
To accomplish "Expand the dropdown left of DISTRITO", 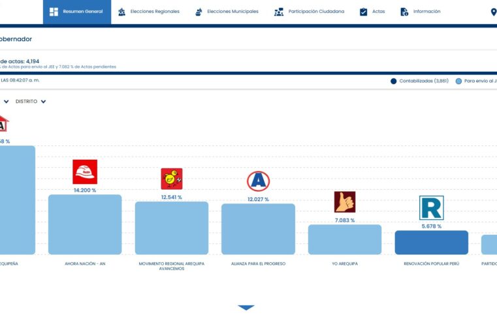I will coord(6,101).
